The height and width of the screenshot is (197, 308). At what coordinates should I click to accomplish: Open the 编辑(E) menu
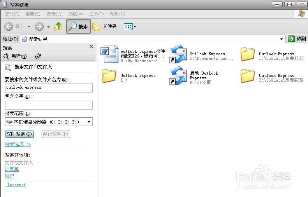[33, 14]
